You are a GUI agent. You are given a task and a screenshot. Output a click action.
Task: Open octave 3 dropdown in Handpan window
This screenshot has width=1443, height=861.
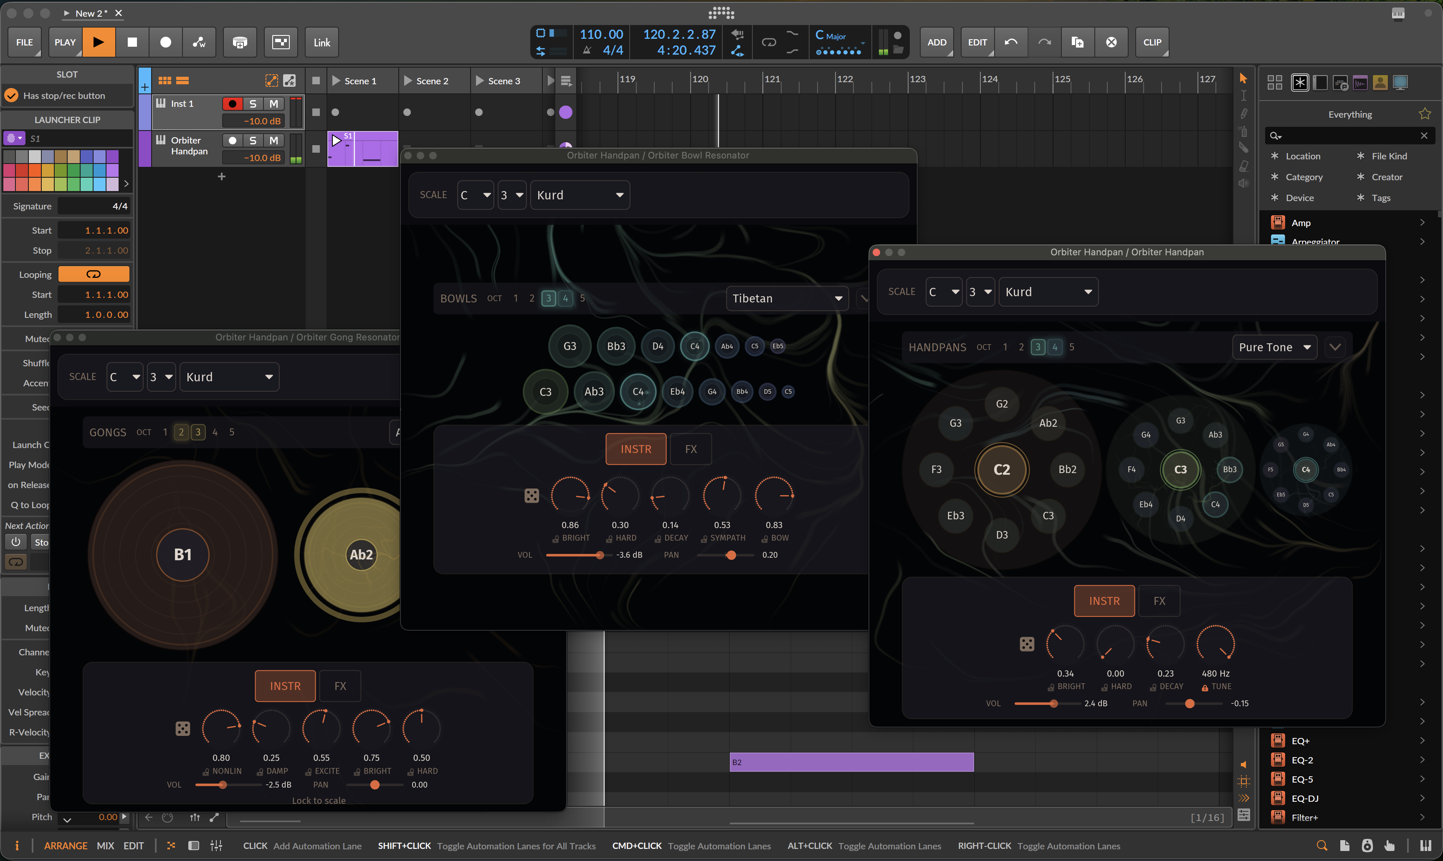pos(980,292)
